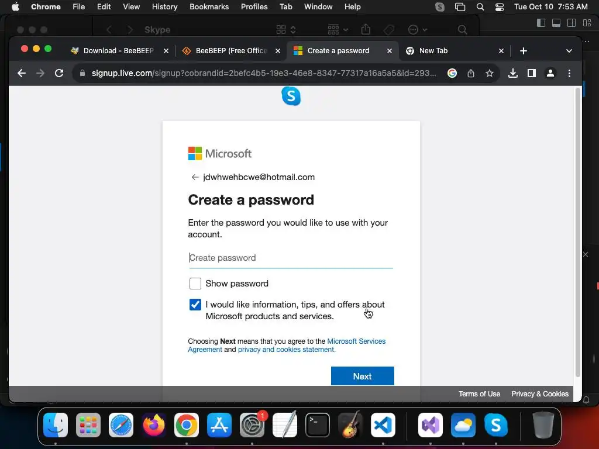The height and width of the screenshot is (449, 599).
Task: Open privacy and cookies statement link
Action: [287, 350]
